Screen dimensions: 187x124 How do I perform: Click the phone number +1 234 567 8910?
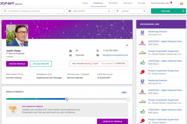[110, 51]
